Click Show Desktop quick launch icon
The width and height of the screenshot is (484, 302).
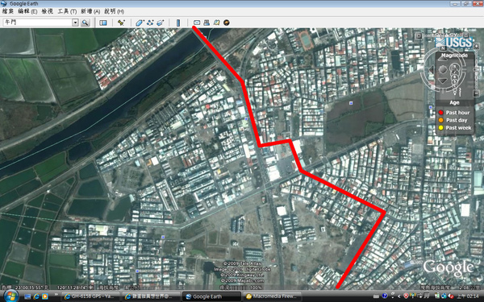(27, 296)
